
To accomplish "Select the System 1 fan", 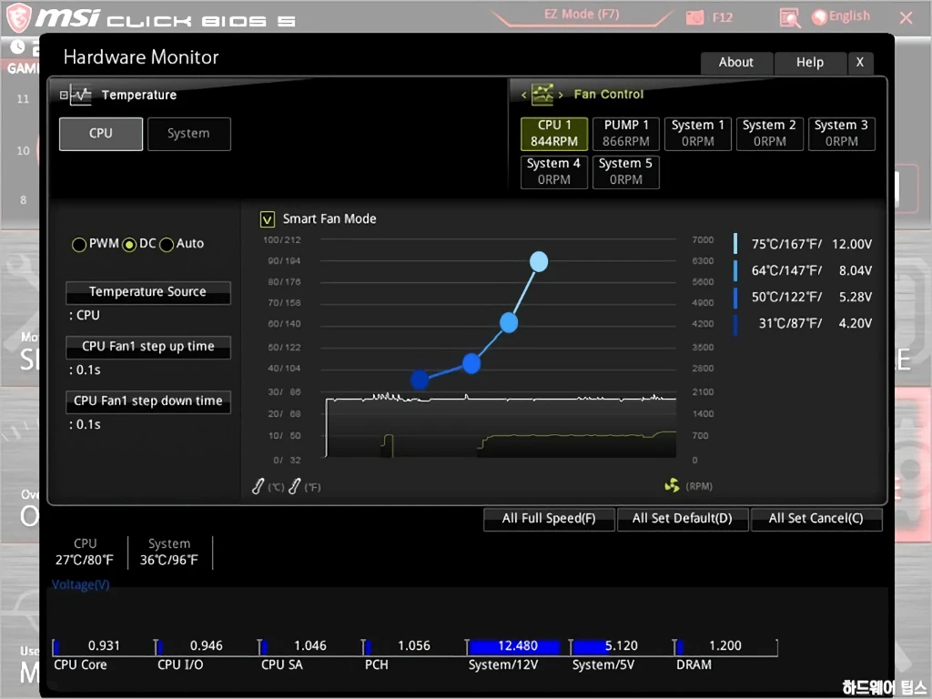I will click(x=698, y=133).
